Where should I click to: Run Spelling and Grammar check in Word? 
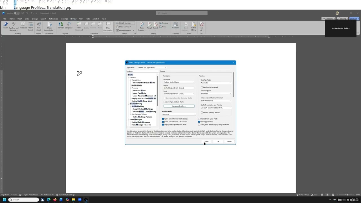pyautogui.click(x=14, y=27)
